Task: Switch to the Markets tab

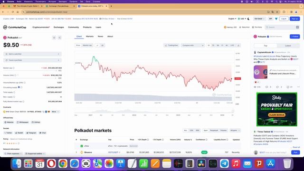Action: [x=90, y=37]
